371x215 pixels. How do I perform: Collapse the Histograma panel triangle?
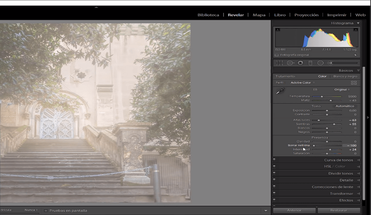pyautogui.click(x=358, y=23)
